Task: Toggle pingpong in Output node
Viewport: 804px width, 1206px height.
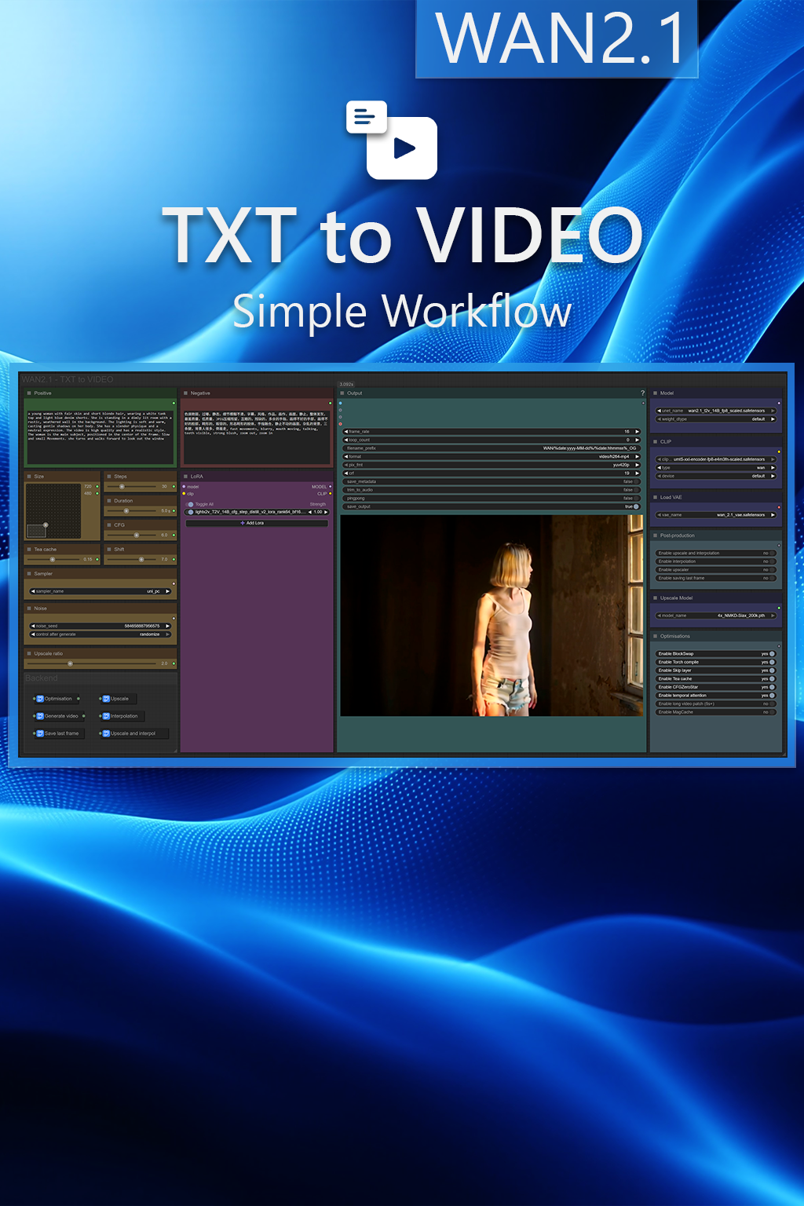Action: pos(637,499)
